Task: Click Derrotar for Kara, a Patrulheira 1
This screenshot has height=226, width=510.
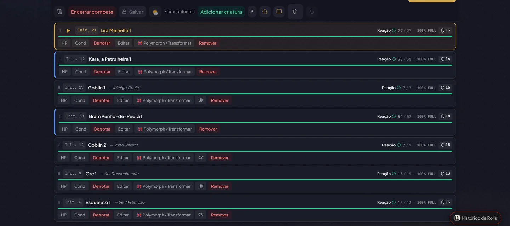Action: pos(102,71)
